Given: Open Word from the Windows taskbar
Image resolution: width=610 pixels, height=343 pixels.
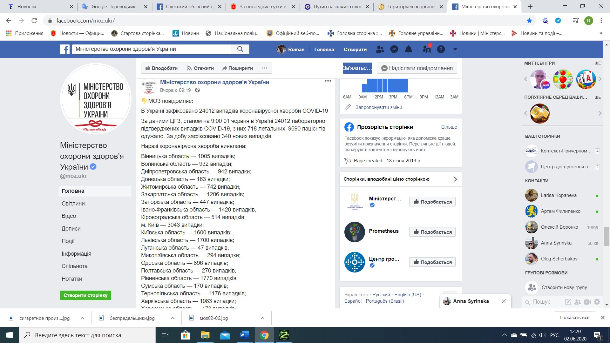Looking at the screenshot, I should tap(244, 335).
